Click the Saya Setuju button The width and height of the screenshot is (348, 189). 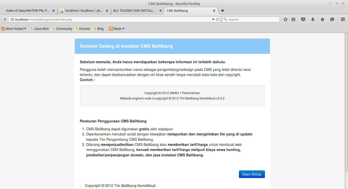(x=252, y=174)
